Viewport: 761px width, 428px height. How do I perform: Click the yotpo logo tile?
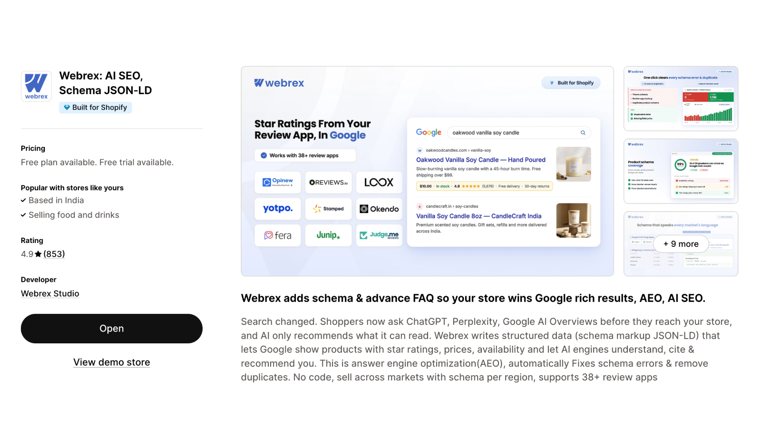tap(278, 209)
